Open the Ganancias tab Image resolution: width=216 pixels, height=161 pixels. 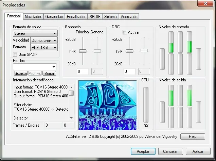(54, 17)
